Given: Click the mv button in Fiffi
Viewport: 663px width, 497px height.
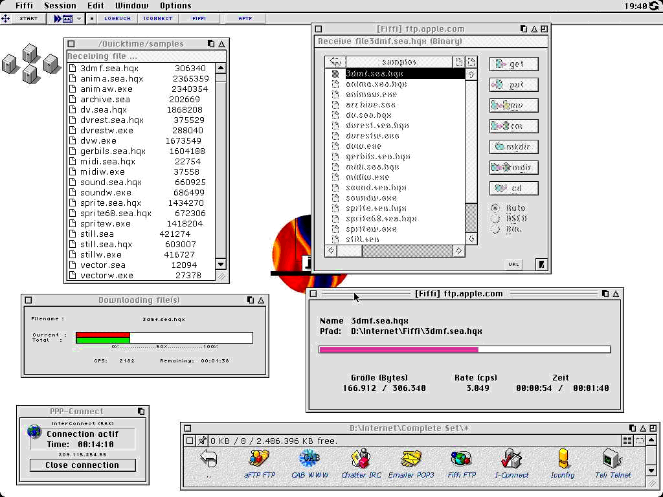Looking at the screenshot, I should tap(513, 105).
